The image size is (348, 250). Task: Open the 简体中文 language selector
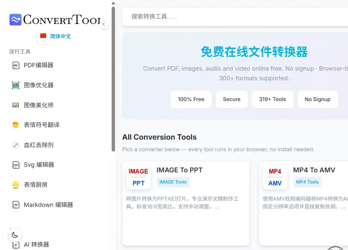pyautogui.click(x=55, y=36)
